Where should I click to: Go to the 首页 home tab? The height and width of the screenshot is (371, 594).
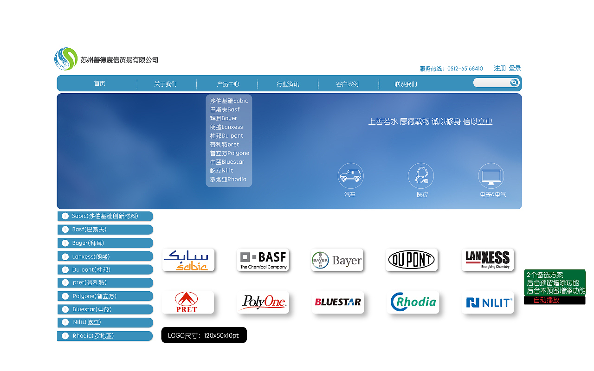99,83
